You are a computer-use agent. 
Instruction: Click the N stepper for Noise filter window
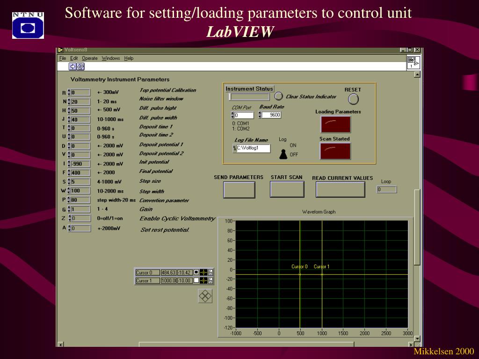pos(69,101)
